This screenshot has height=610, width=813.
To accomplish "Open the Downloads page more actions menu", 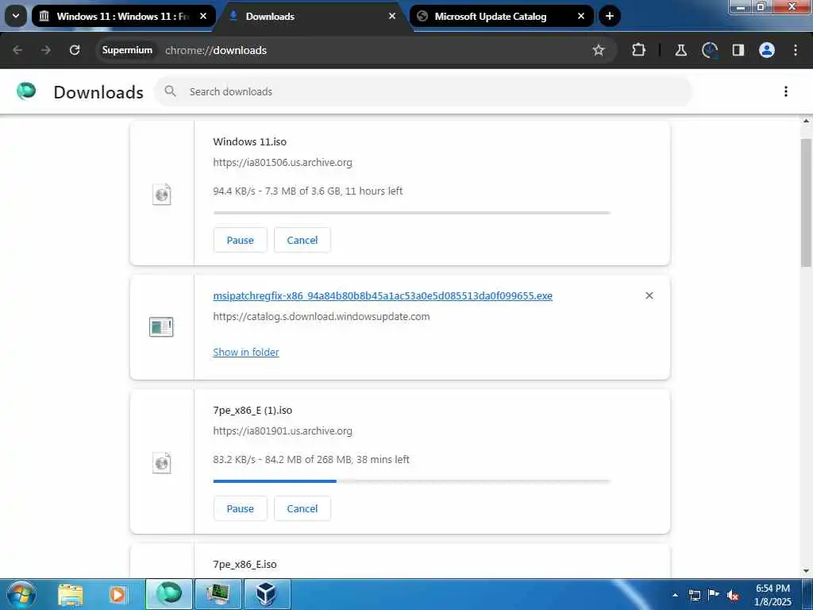I will pos(786,91).
